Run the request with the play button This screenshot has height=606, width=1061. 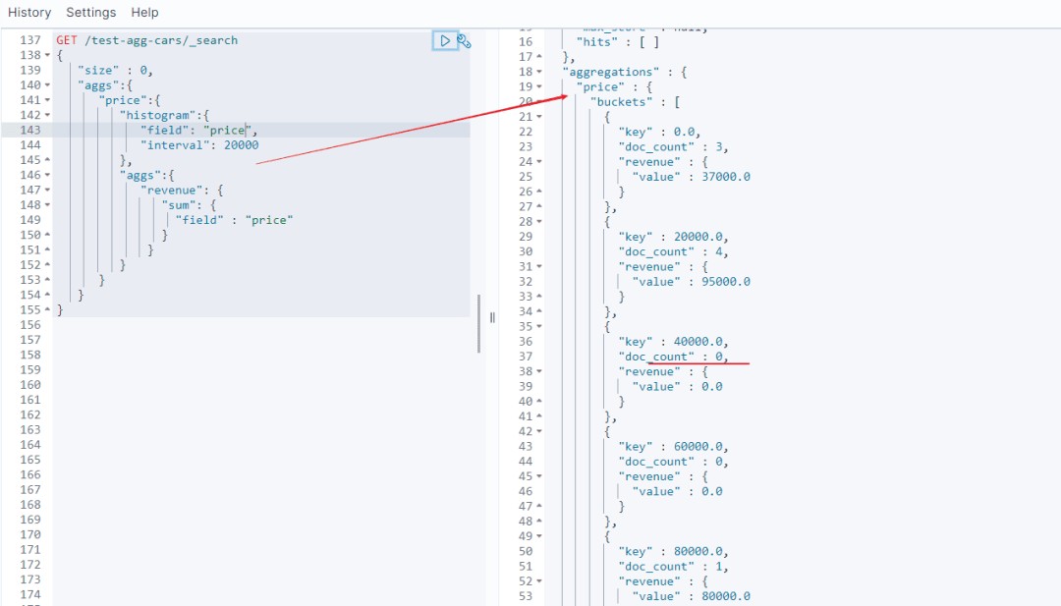[x=445, y=40]
